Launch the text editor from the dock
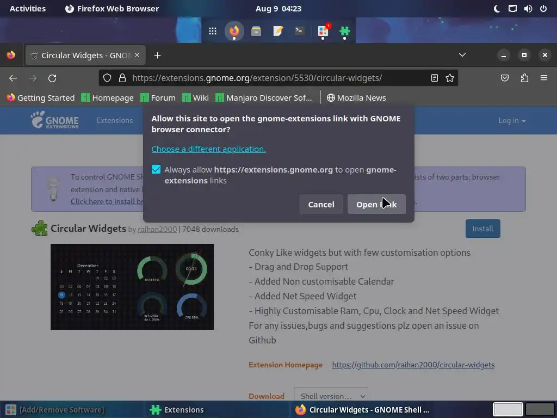Image resolution: width=557 pixels, height=418 pixels. tap(278, 31)
